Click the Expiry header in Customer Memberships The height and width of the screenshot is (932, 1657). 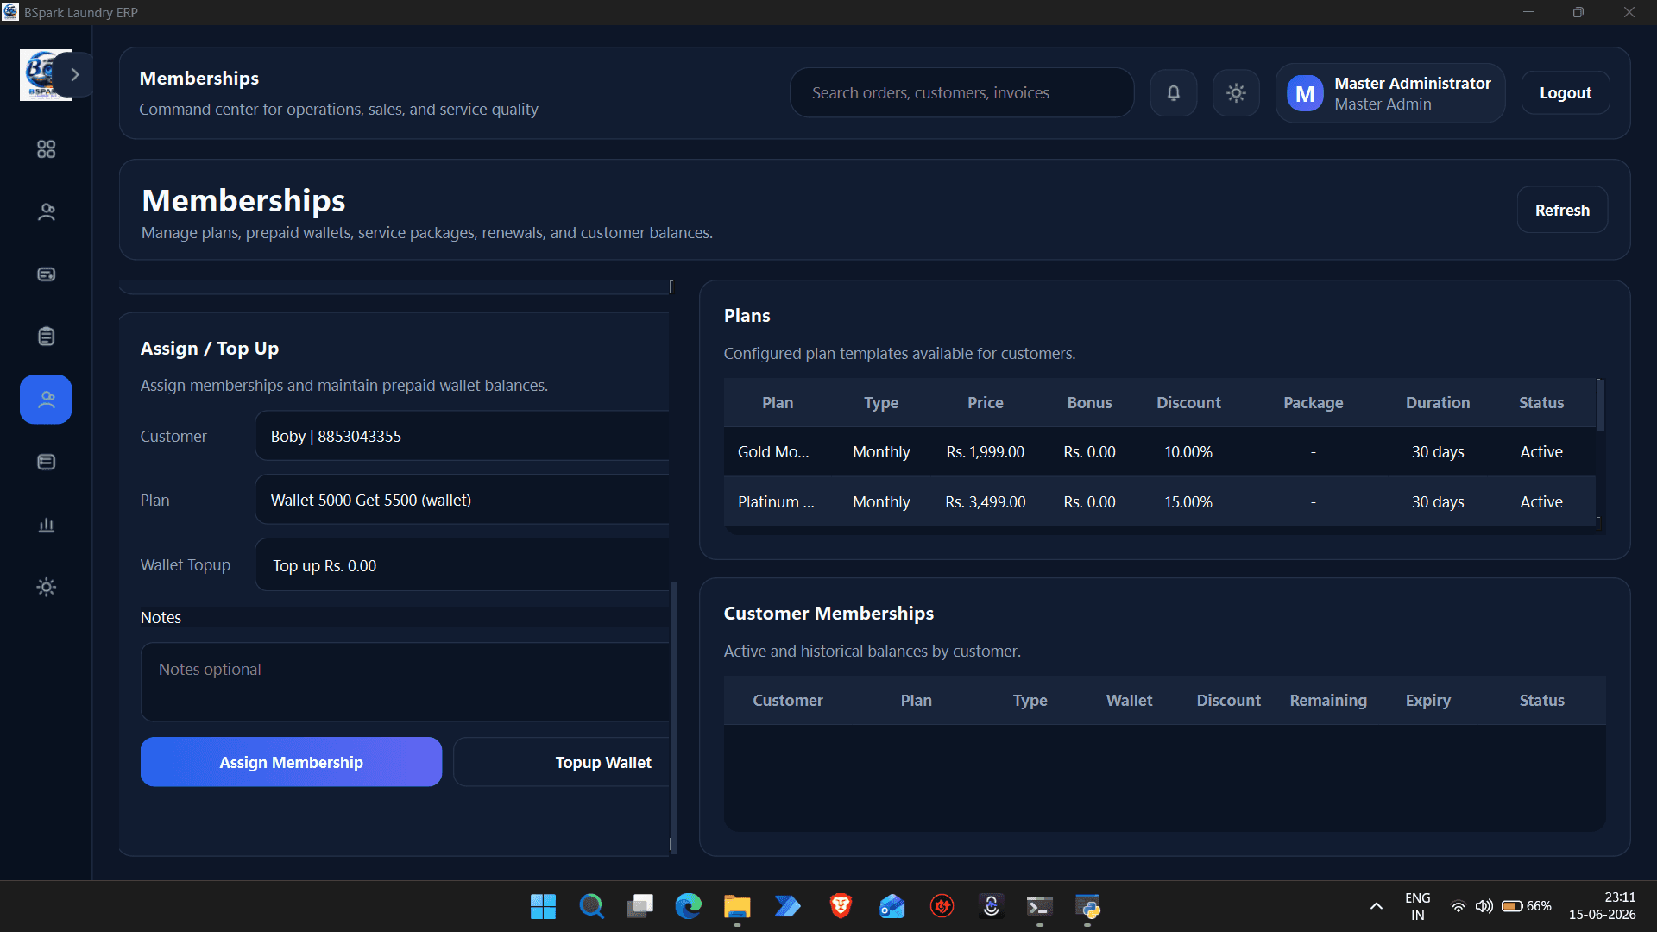pos(1427,701)
